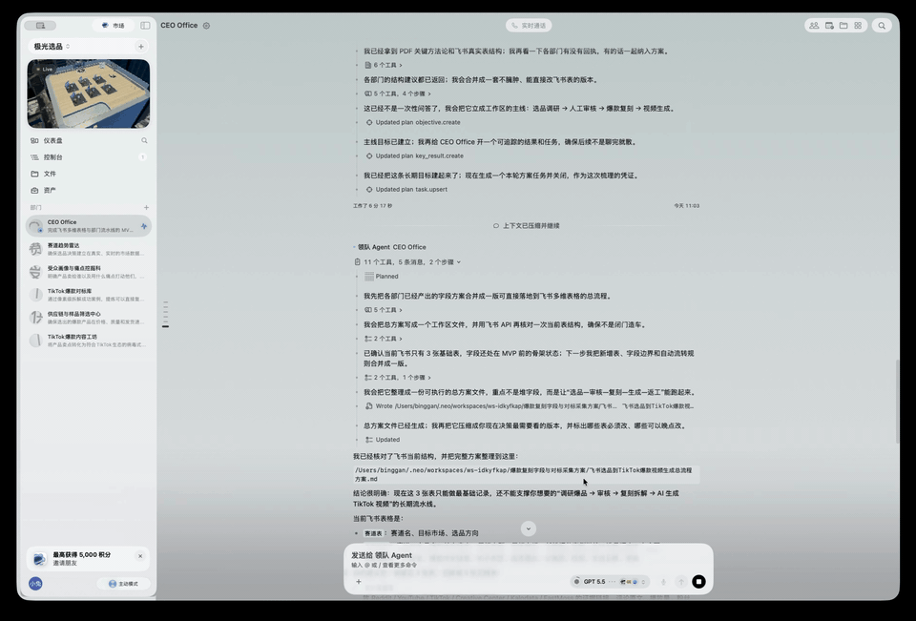Screen dimensions: 916x621
Task: Toggle the sidebar panel icon
Action: (145, 25)
